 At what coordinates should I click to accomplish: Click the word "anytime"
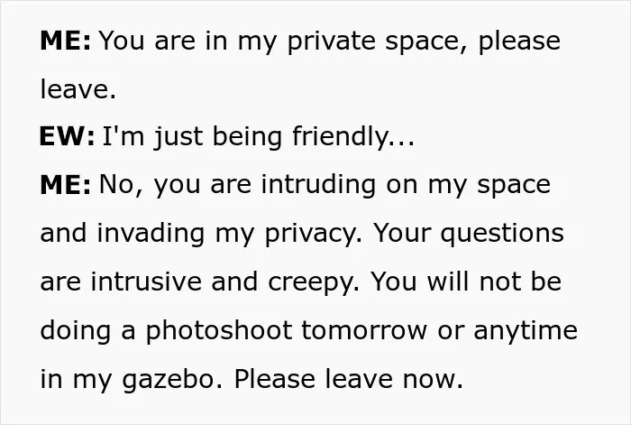coord(526,331)
